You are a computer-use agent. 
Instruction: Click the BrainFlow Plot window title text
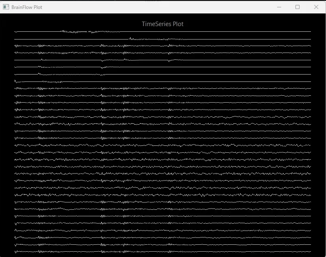[27, 7]
